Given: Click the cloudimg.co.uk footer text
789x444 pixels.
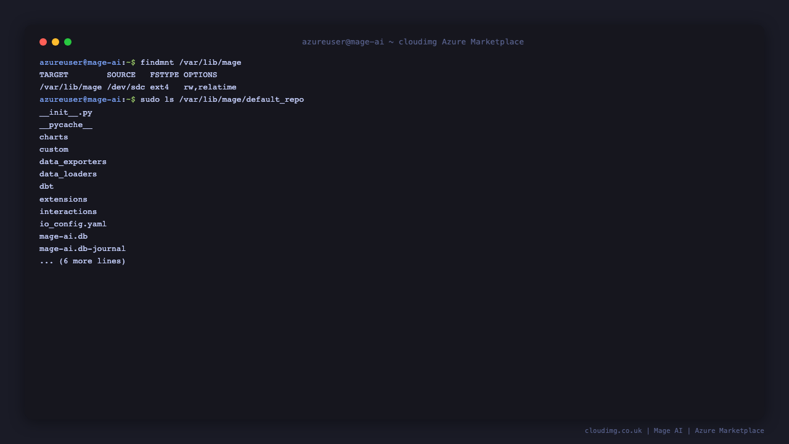Looking at the screenshot, I should [x=613, y=430].
